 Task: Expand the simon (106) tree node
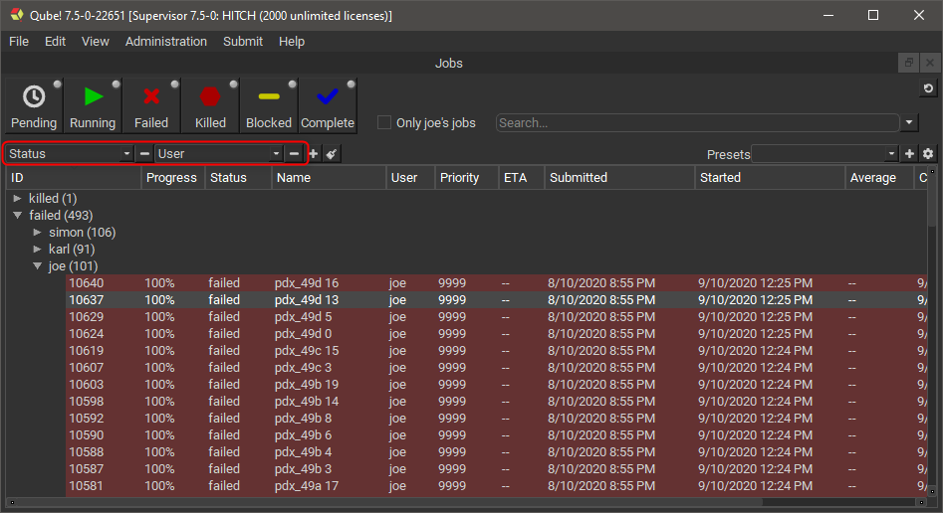[37, 233]
